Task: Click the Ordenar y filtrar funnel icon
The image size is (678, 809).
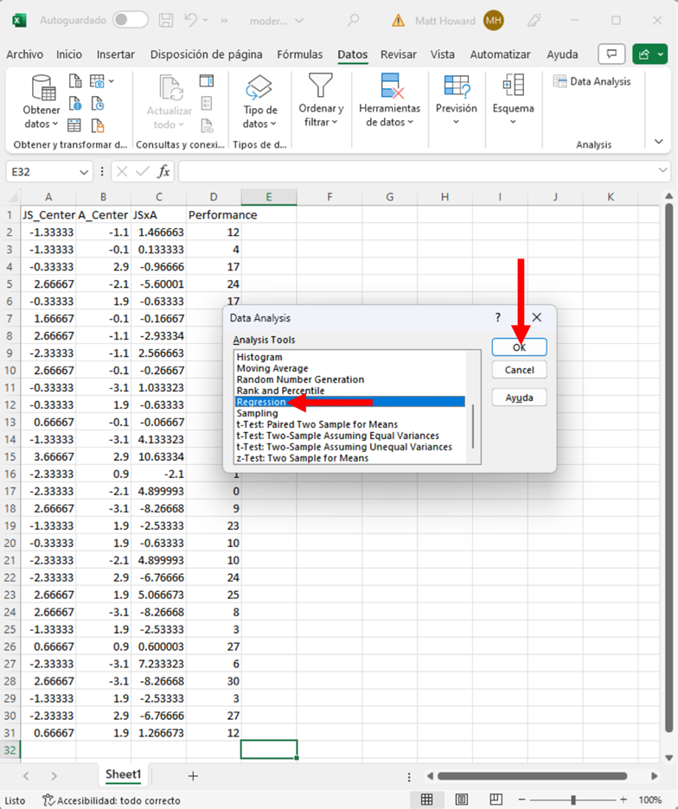Action: pyautogui.click(x=321, y=86)
